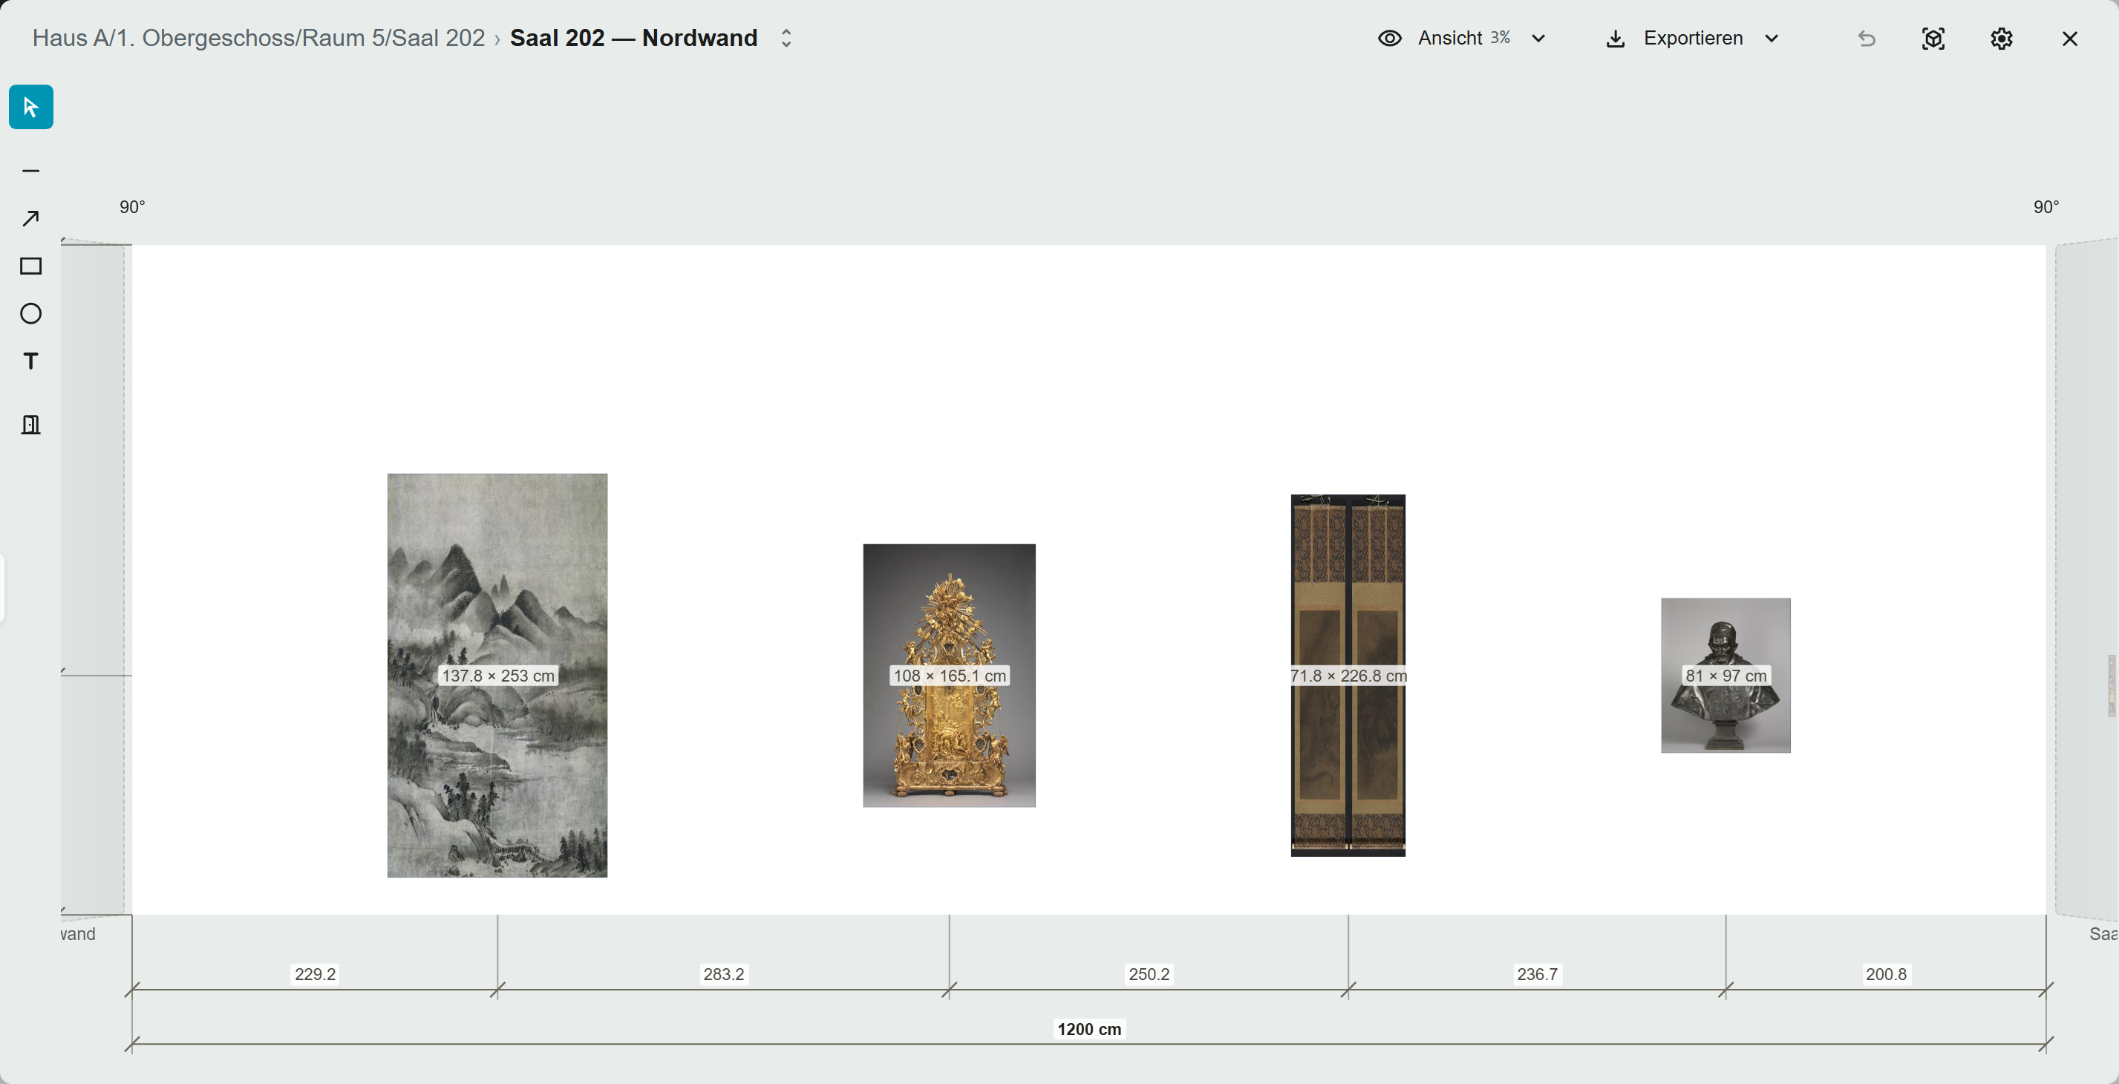
Task: Open the adjacent wall panel on the right
Action: (2087, 578)
